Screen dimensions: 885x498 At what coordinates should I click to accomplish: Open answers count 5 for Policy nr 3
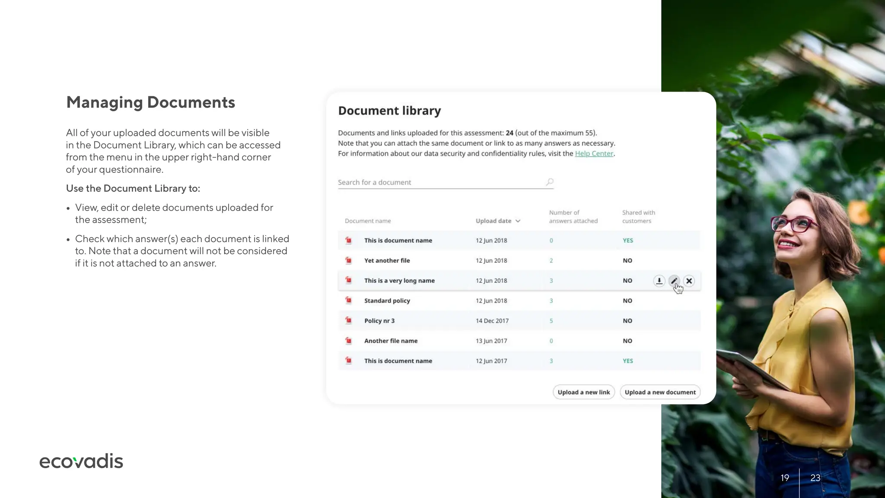point(551,321)
